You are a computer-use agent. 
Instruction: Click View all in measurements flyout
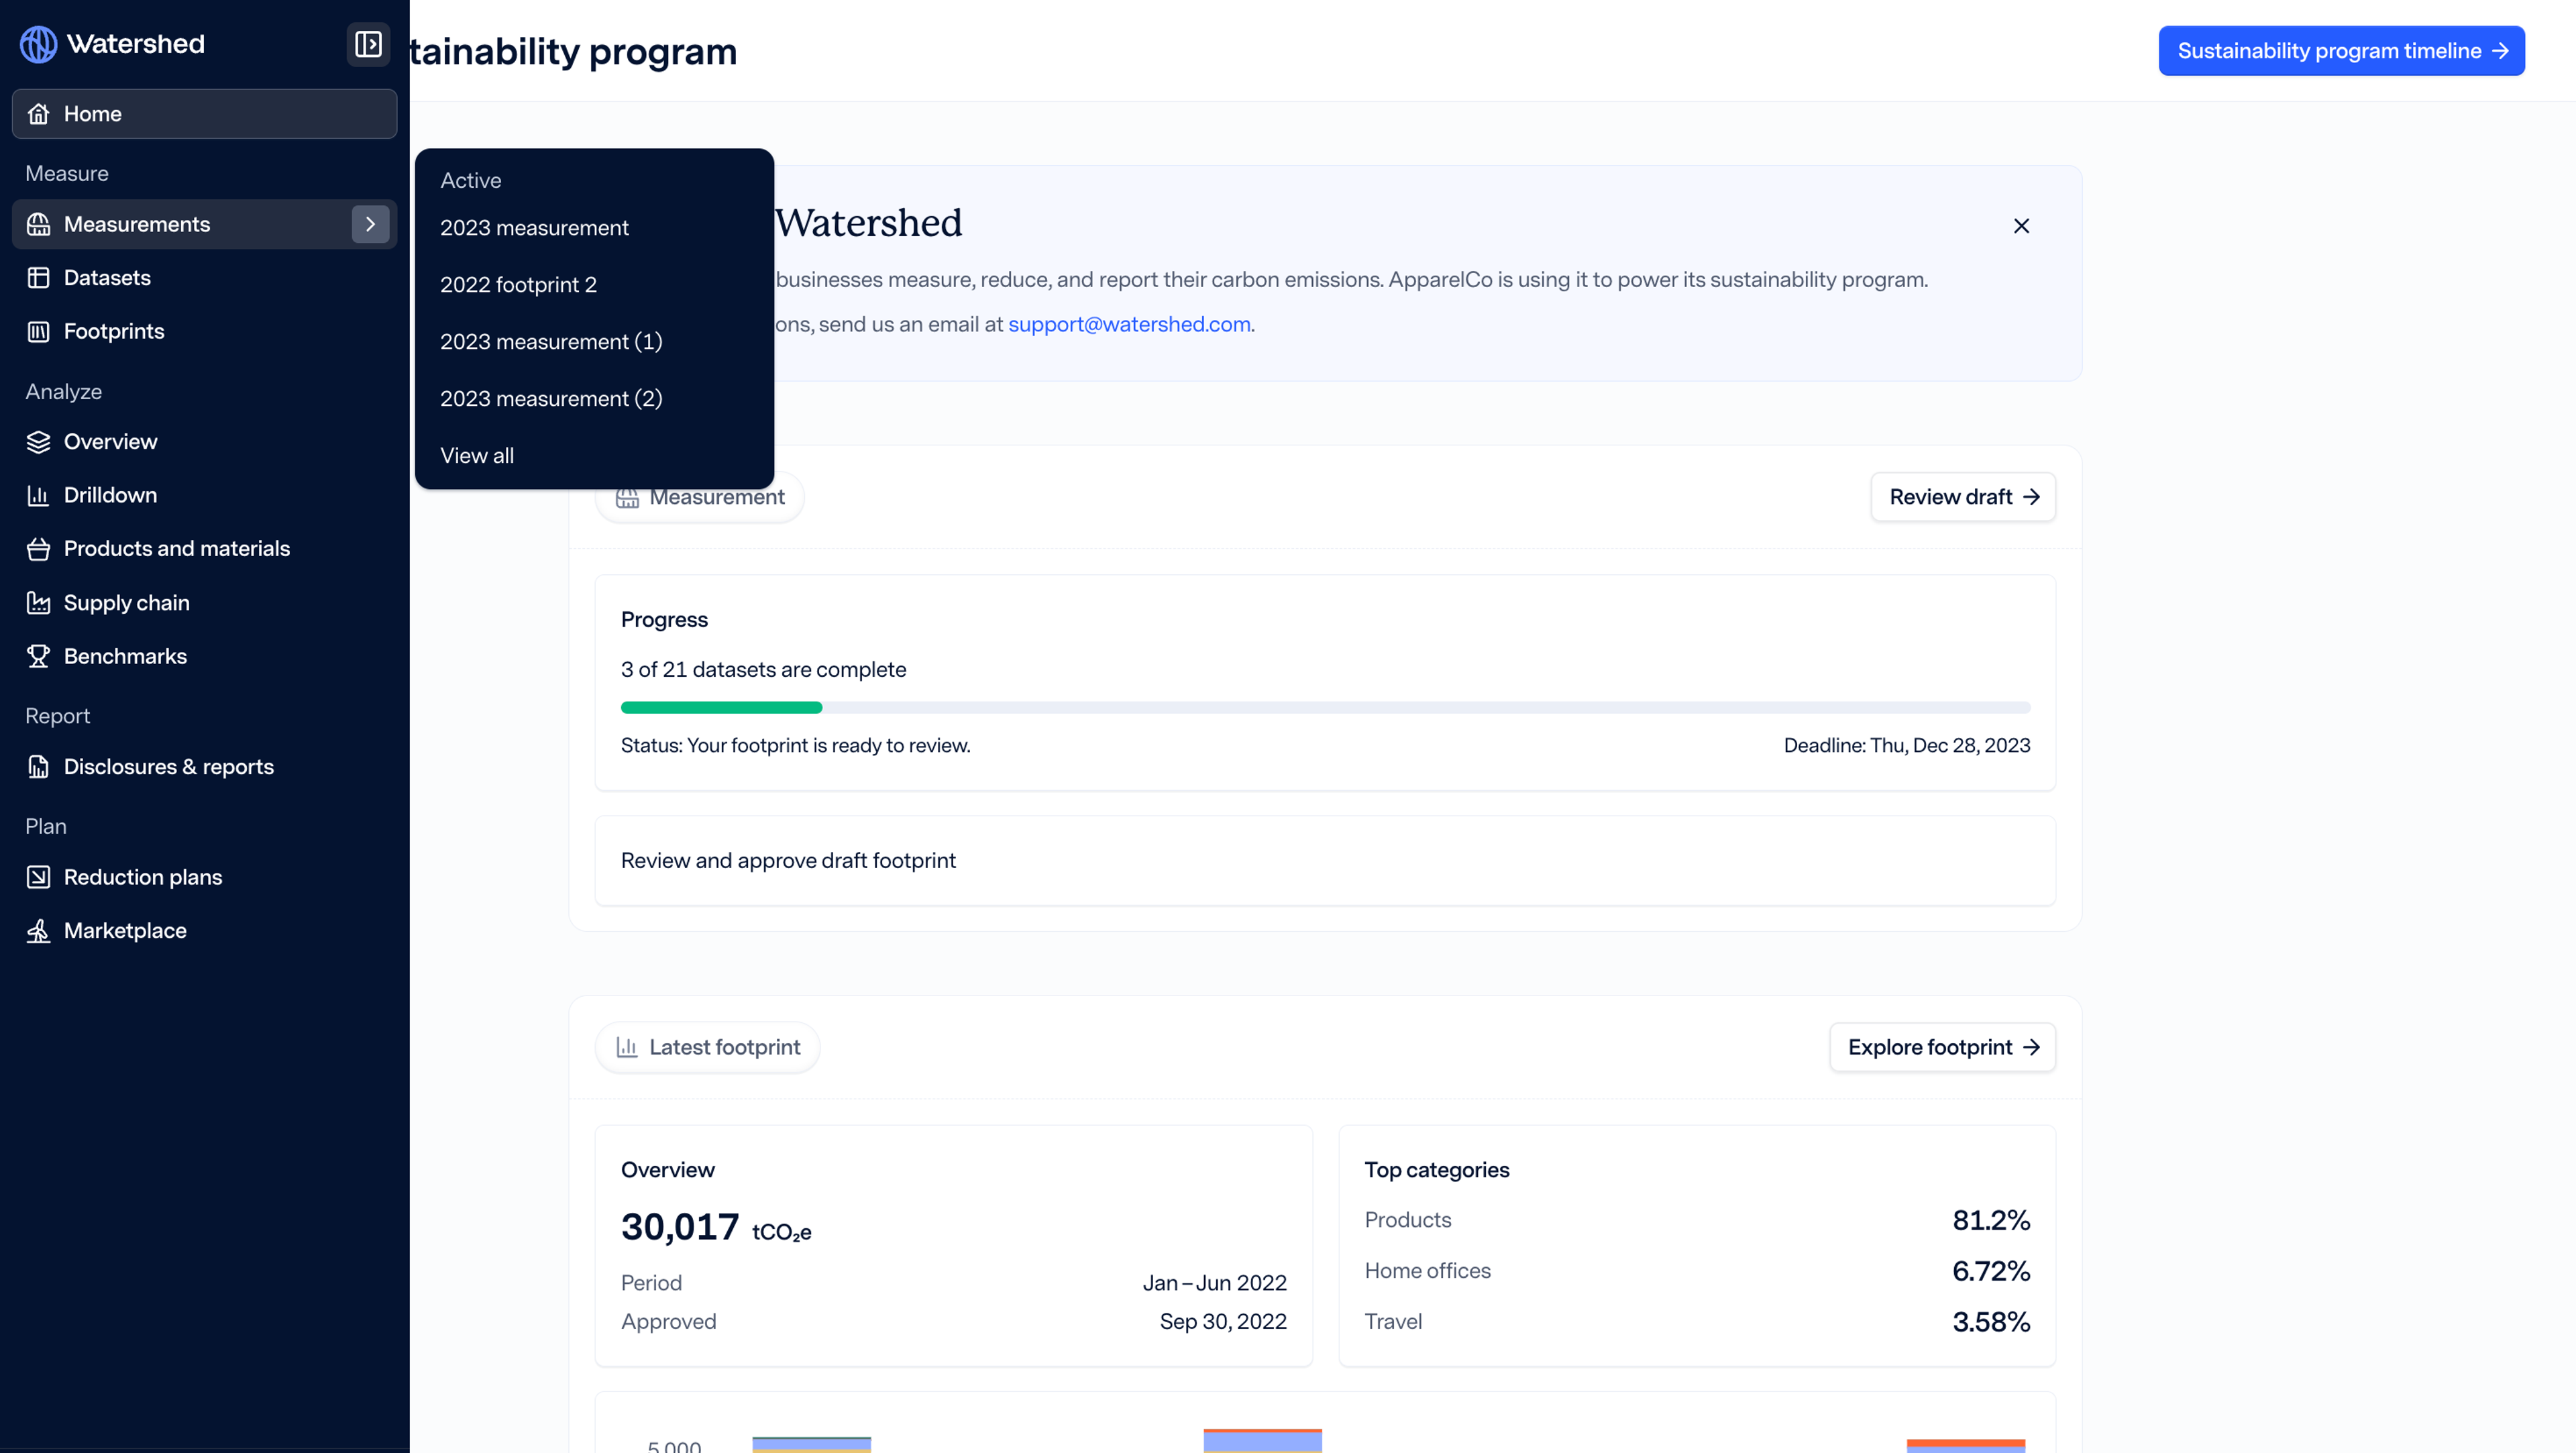tap(477, 456)
